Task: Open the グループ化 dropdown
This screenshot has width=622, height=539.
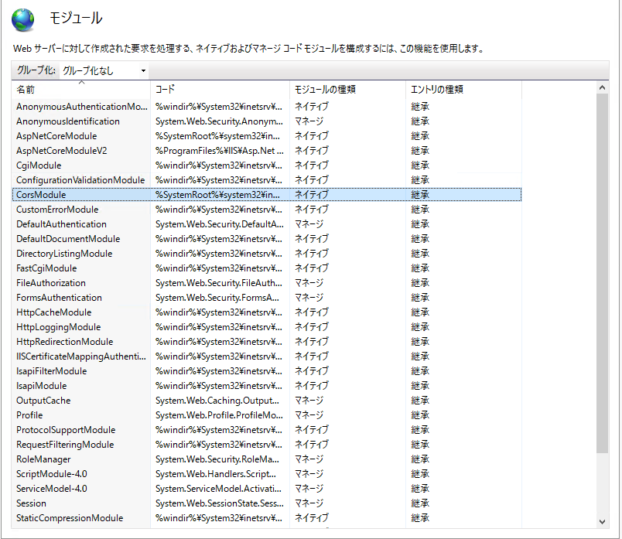Action: 104,70
